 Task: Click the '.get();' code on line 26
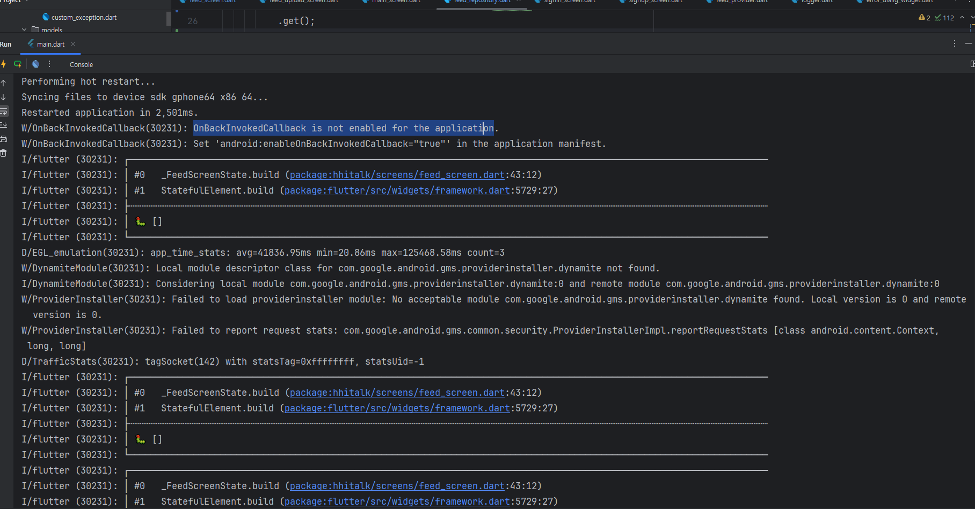point(296,21)
